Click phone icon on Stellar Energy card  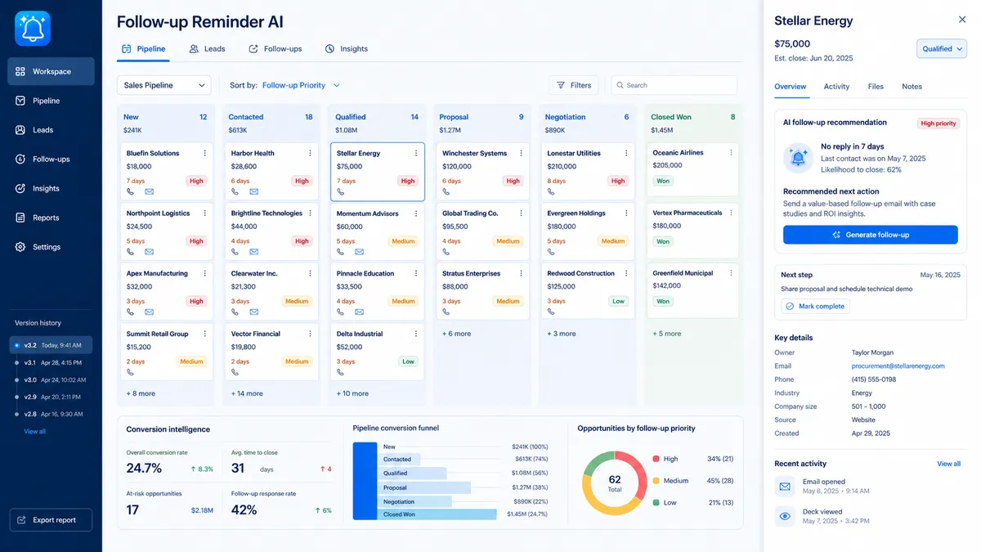tap(341, 192)
